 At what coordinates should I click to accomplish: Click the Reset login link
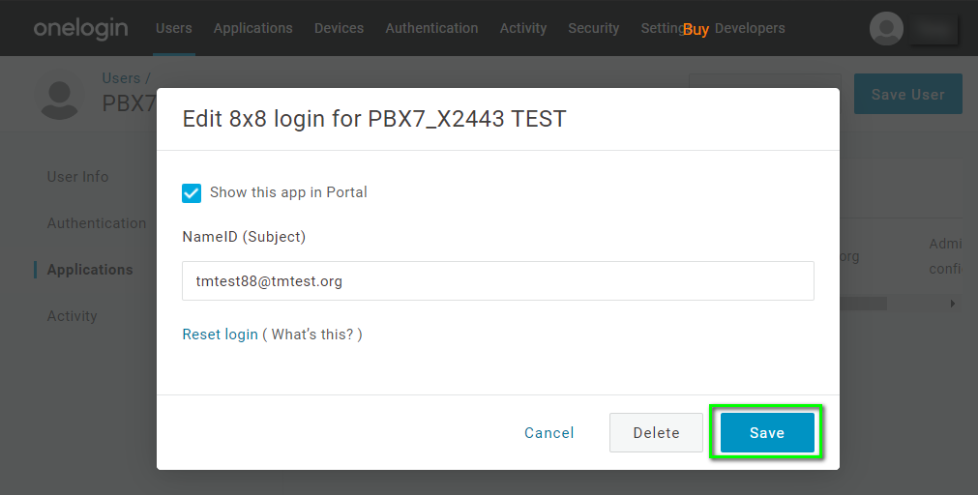coord(221,335)
